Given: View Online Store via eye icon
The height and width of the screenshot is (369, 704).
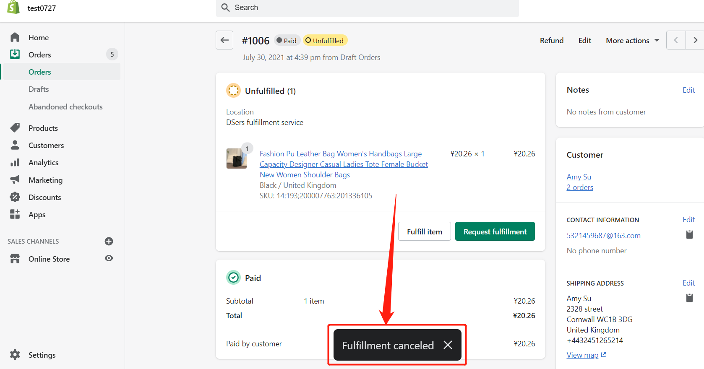Looking at the screenshot, I should click(109, 258).
